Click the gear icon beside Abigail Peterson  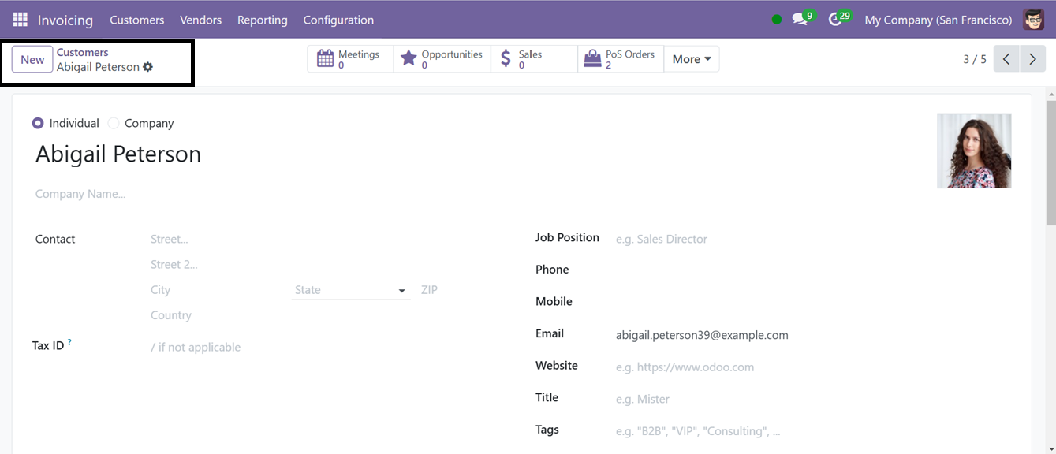[147, 67]
